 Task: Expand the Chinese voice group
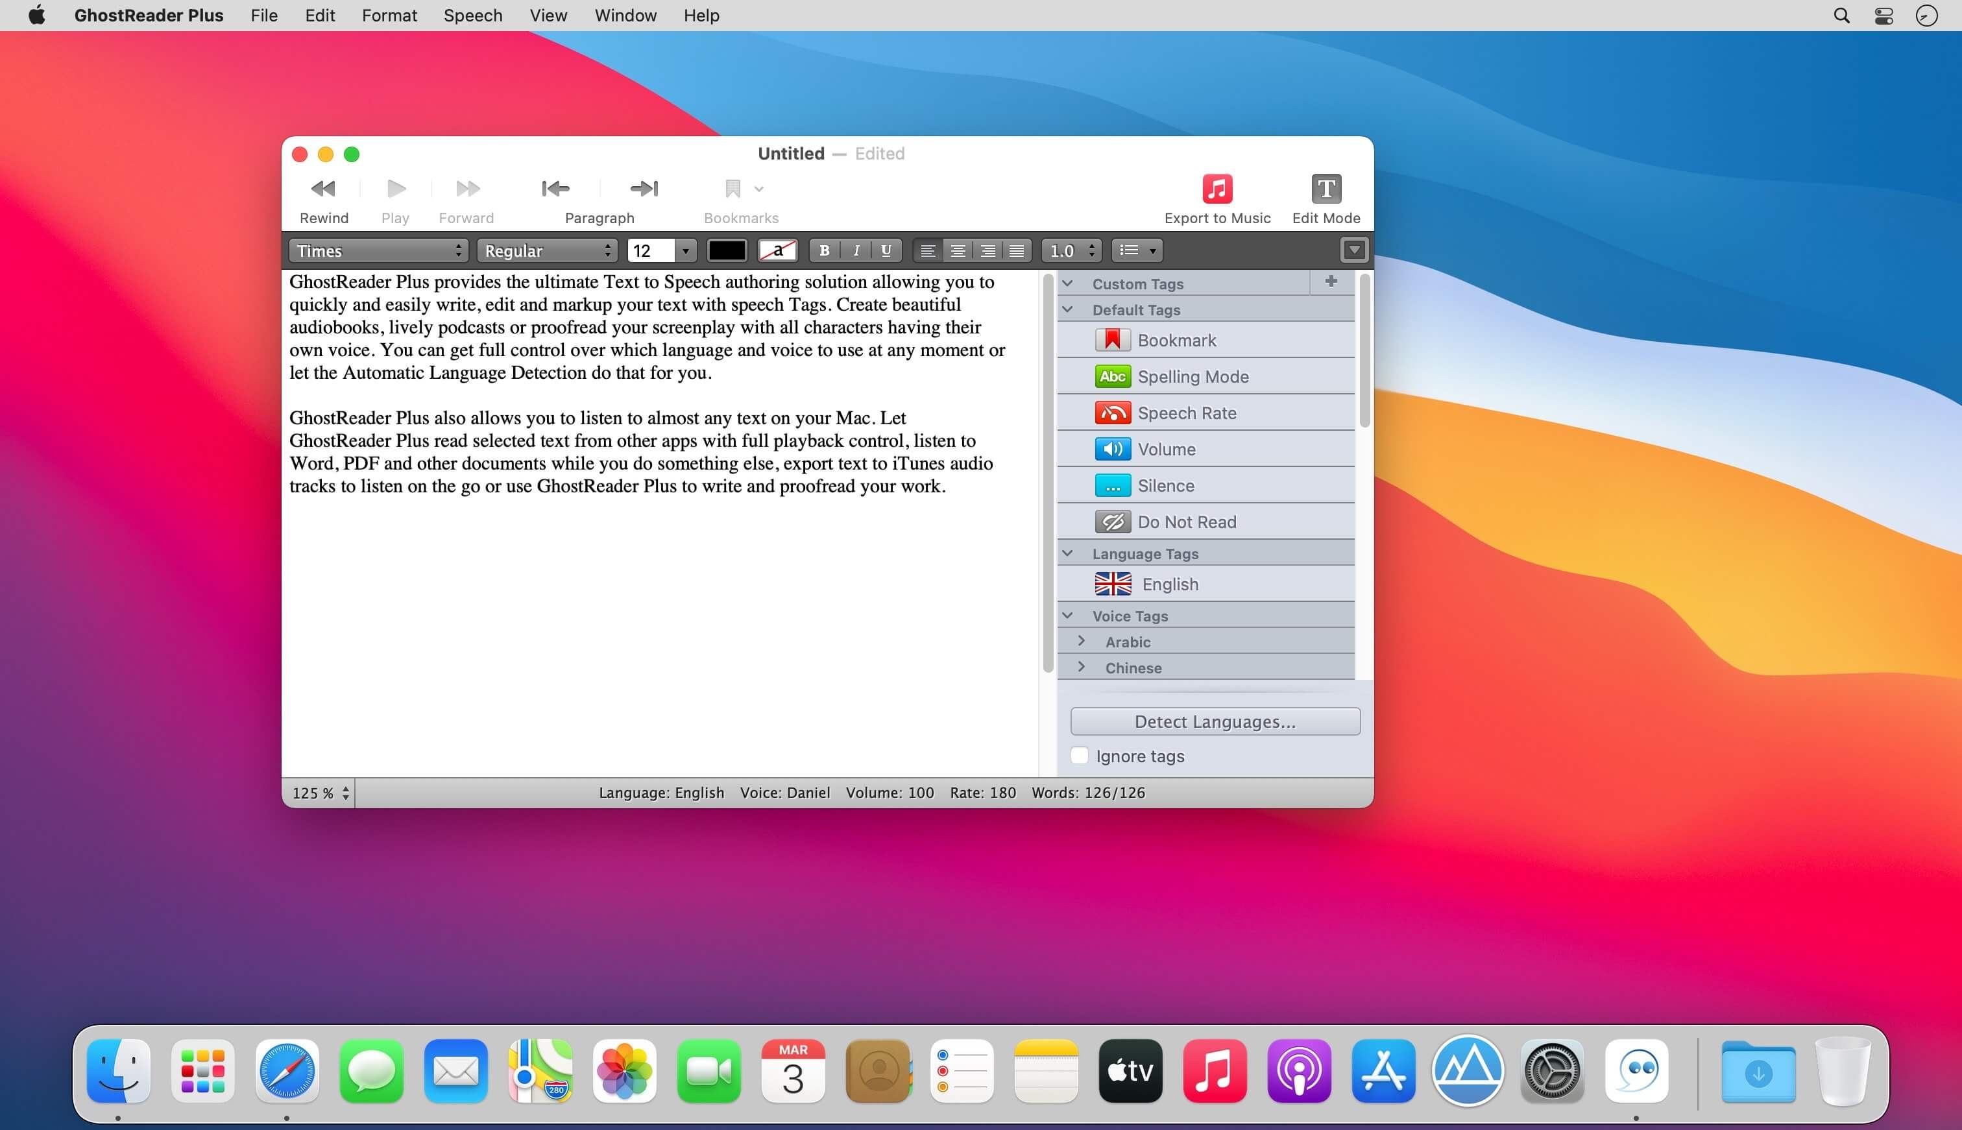click(1081, 667)
